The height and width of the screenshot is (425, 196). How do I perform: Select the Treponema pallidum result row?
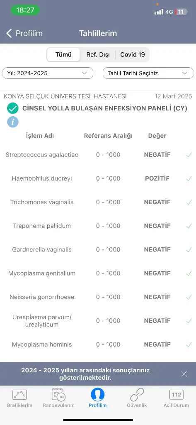98,226
